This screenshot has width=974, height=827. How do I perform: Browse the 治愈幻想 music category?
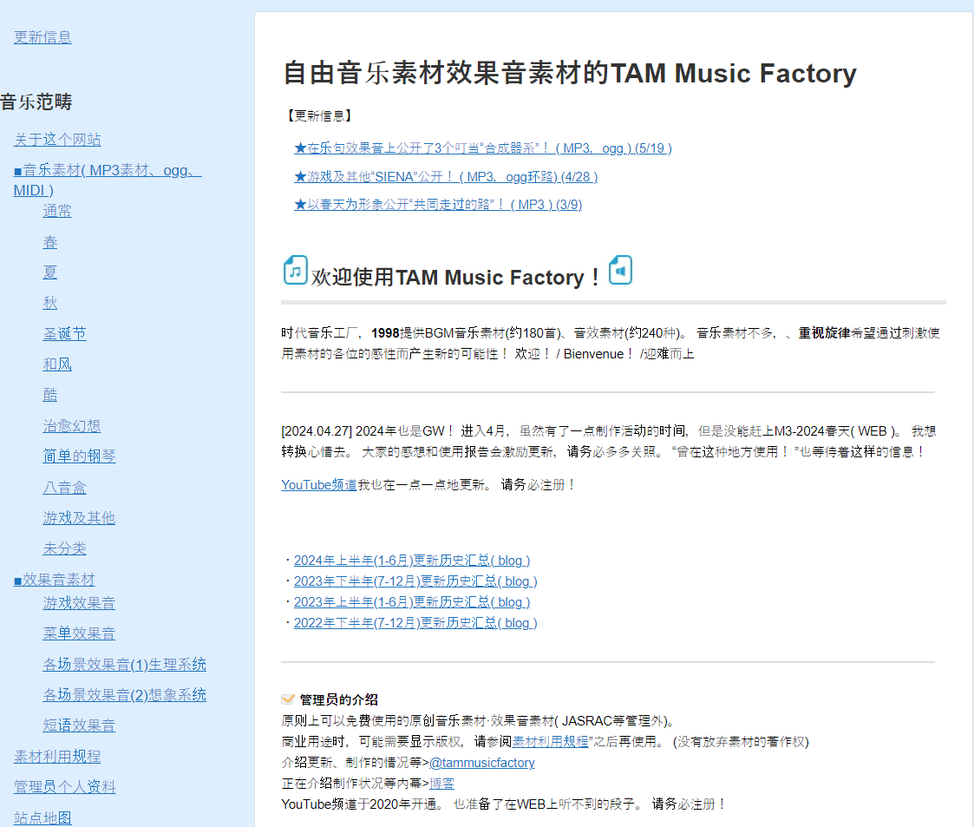[x=71, y=426]
